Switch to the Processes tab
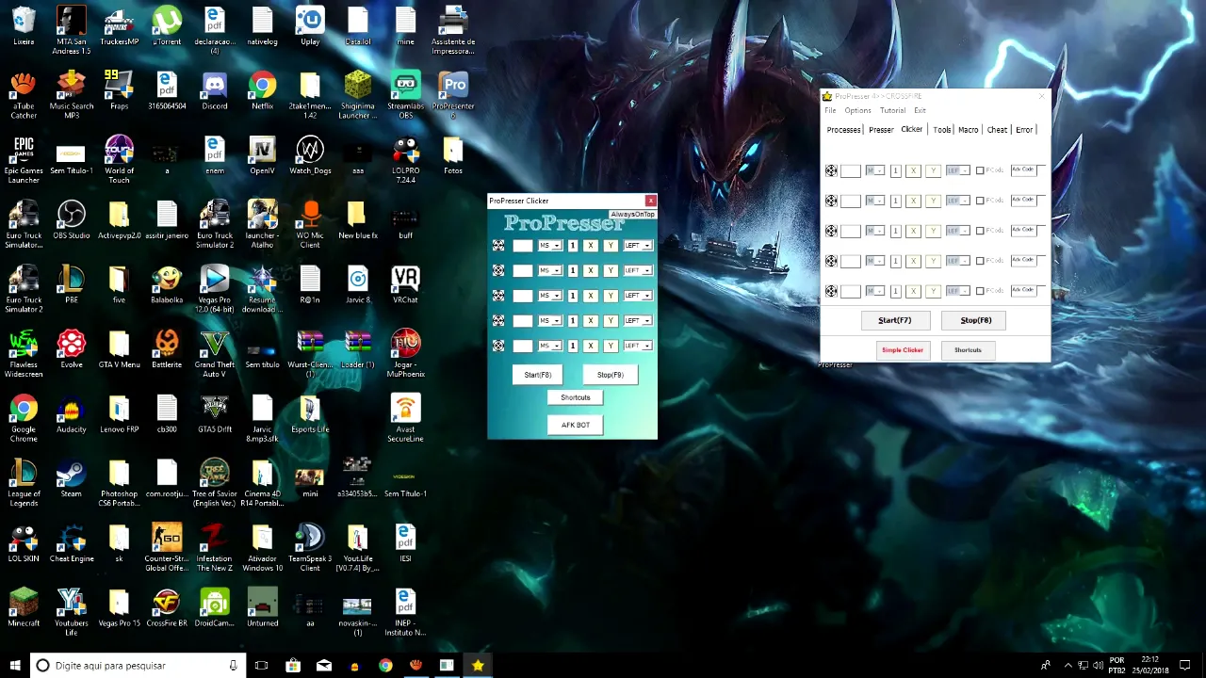This screenshot has height=678, width=1206. pyautogui.click(x=843, y=130)
